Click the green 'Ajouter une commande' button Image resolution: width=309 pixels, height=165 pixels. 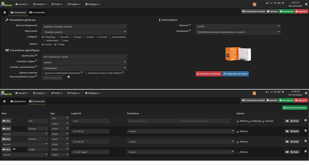click(295, 108)
